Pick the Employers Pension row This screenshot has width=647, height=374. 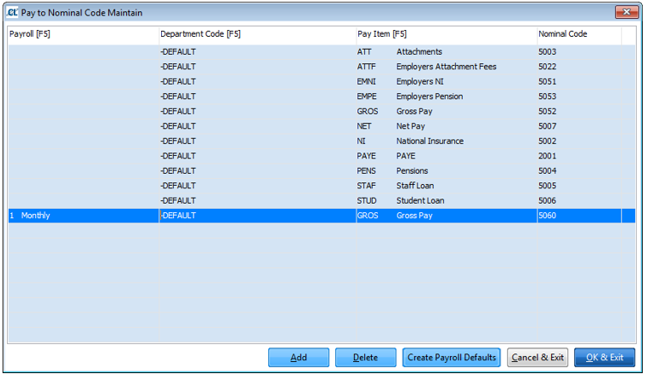point(429,97)
